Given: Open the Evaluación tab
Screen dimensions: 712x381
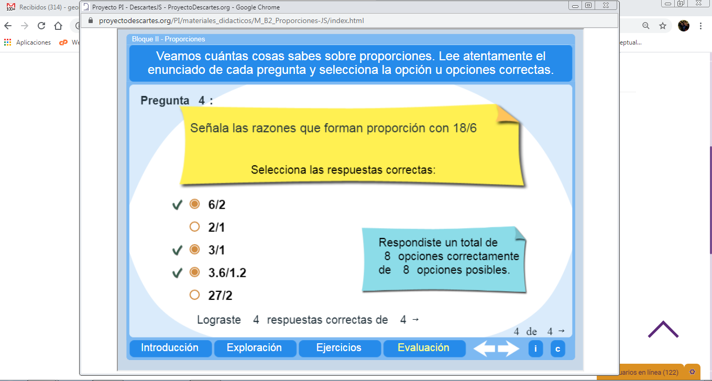Looking at the screenshot, I should pos(424,348).
